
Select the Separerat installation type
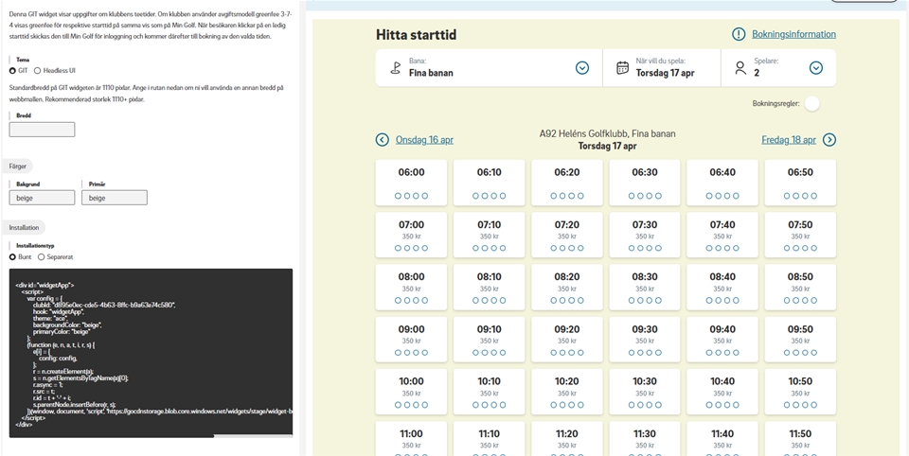coord(41,256)
